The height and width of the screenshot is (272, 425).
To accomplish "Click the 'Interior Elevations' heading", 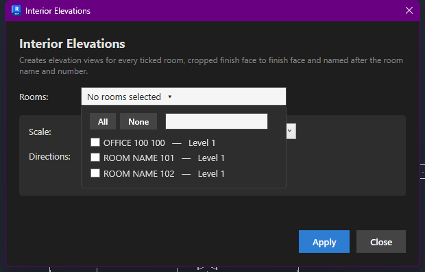I will pos(72,44).
